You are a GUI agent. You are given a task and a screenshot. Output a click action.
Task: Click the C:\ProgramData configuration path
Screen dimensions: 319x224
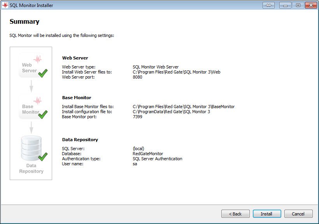click(171, 112)
